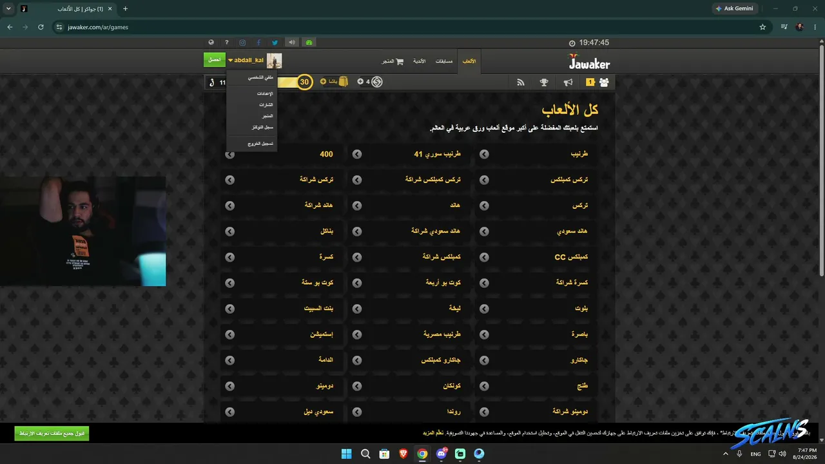Open the Facebook icon in top strip
The width and height of the screenshot is (825, 464).
[x=258, y=43]
